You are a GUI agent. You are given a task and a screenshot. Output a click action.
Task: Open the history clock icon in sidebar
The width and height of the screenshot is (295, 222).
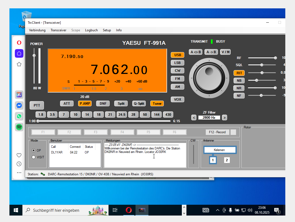[x=19, y=164]
